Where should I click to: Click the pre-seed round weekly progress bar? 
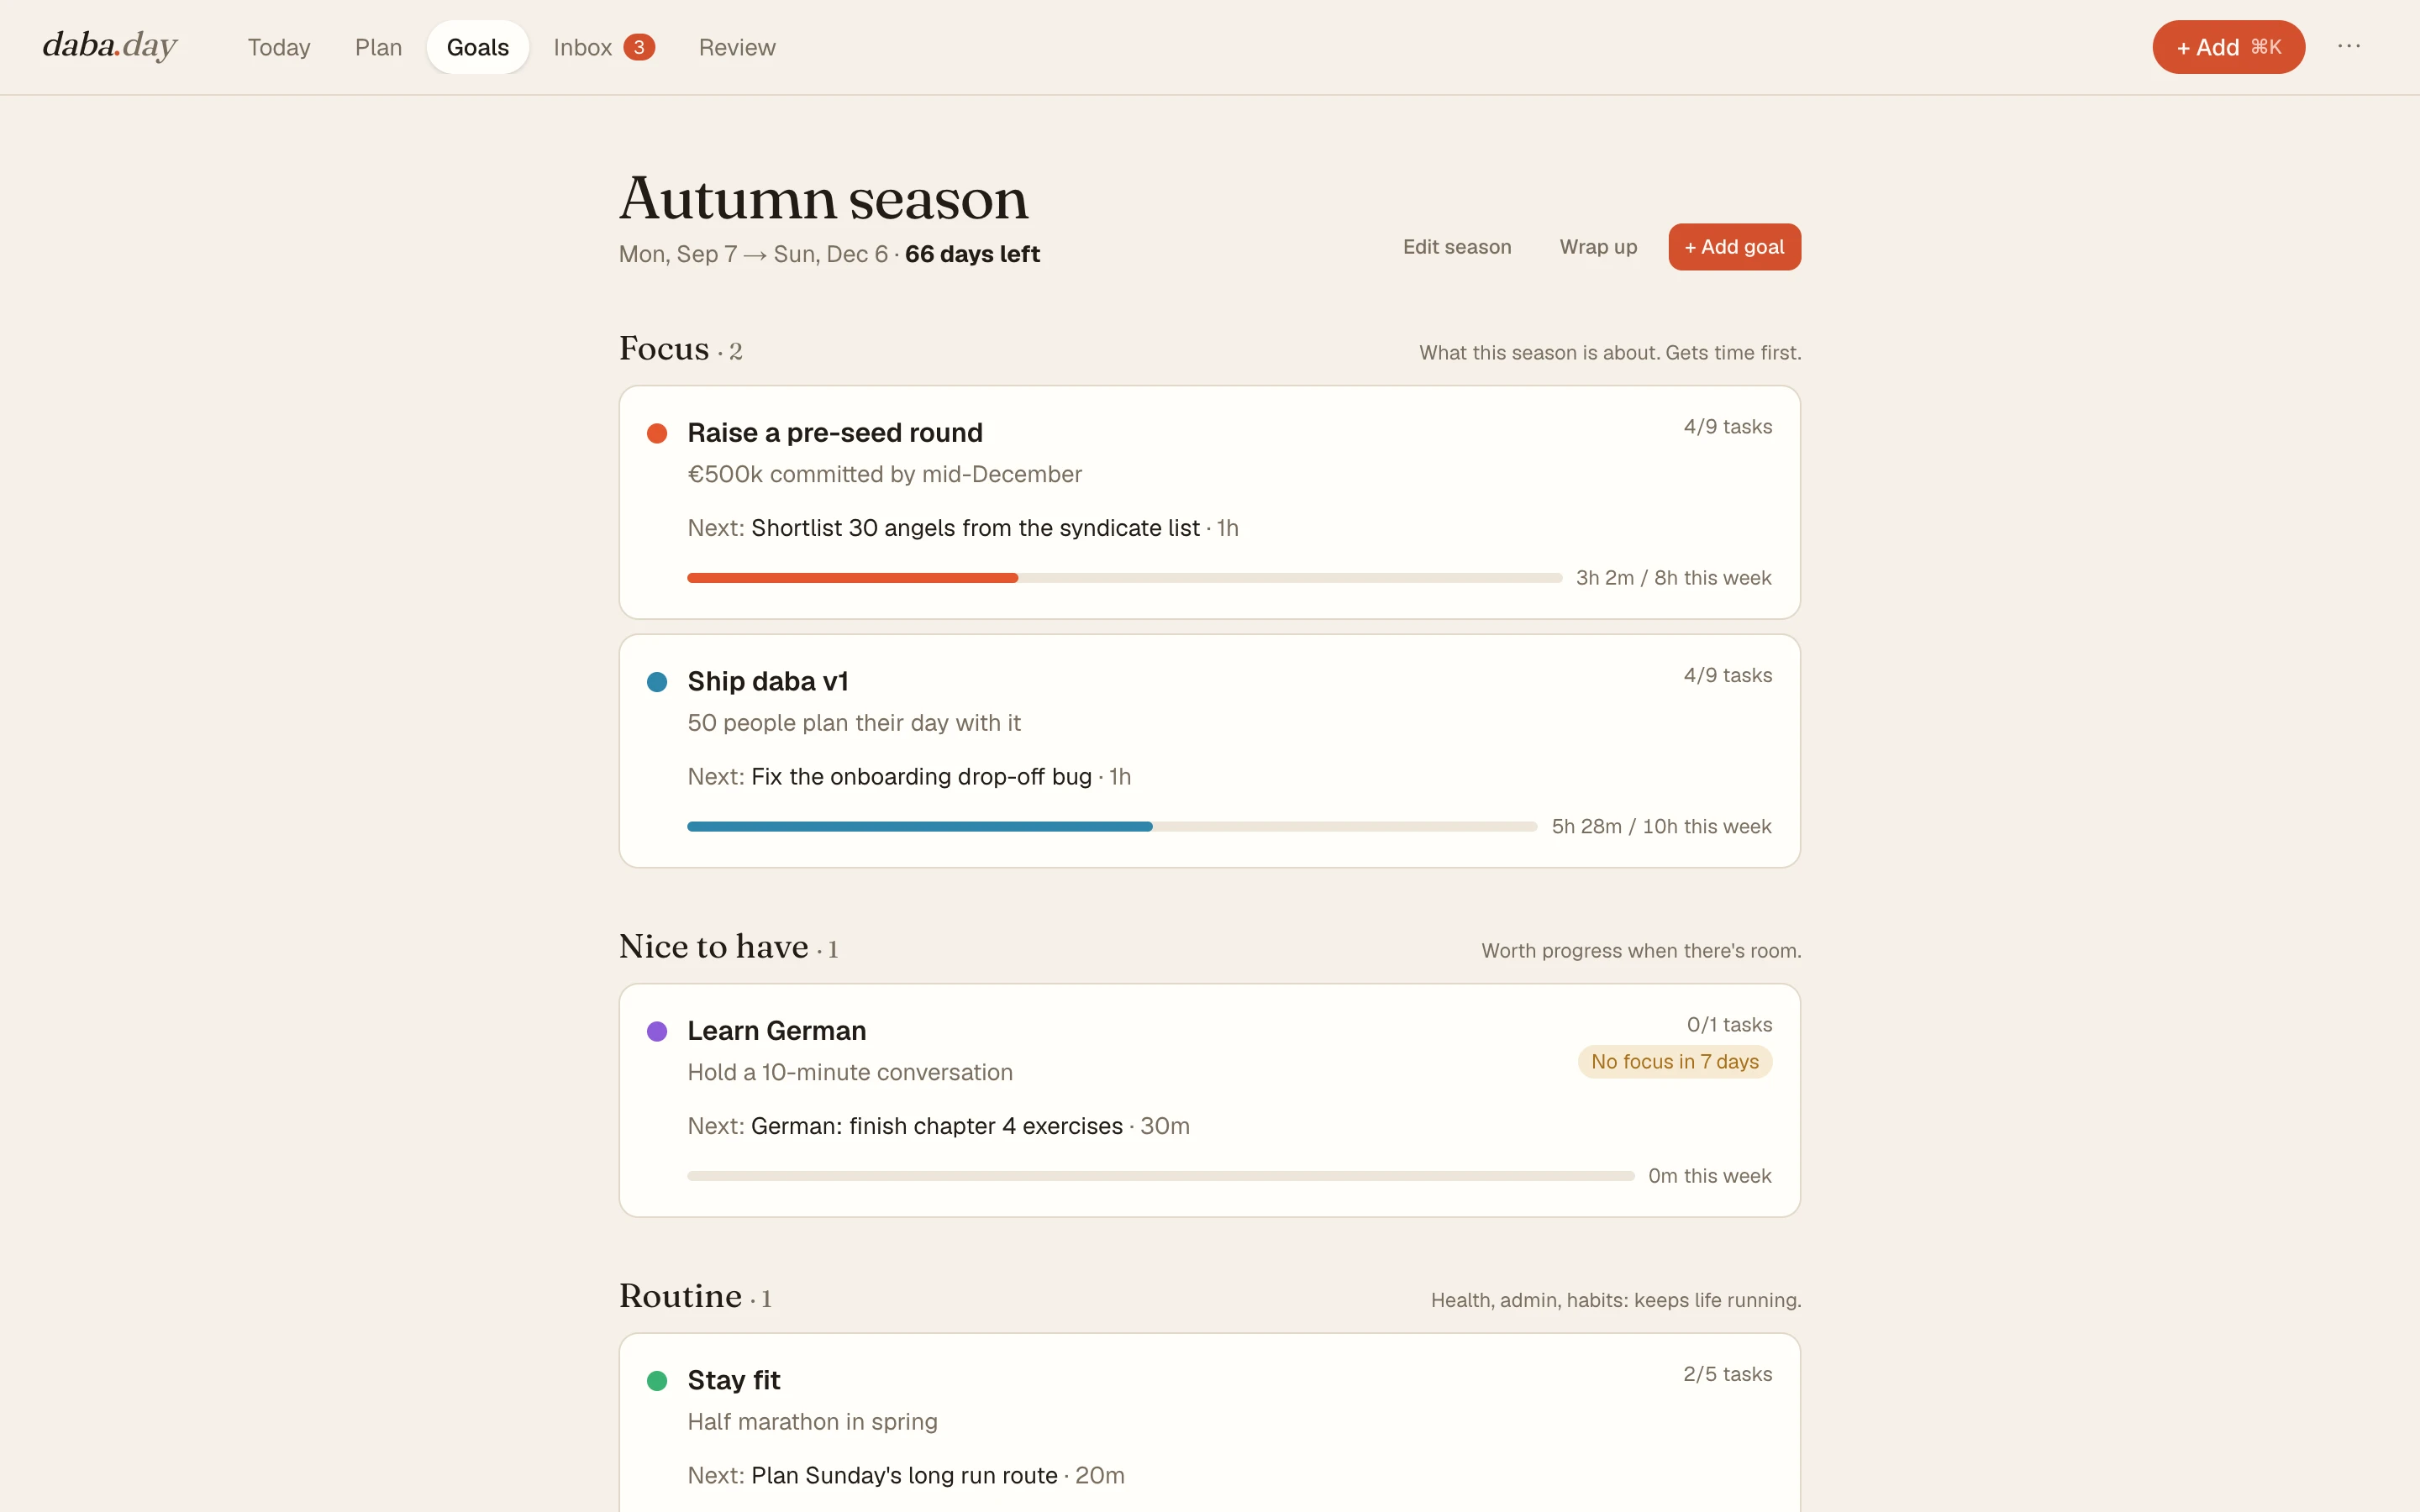pyautogui.click(x=1124, y=578)
